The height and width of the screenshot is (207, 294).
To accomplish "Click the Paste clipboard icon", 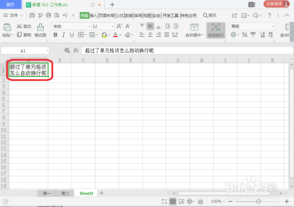I will [x=7, y=27].
